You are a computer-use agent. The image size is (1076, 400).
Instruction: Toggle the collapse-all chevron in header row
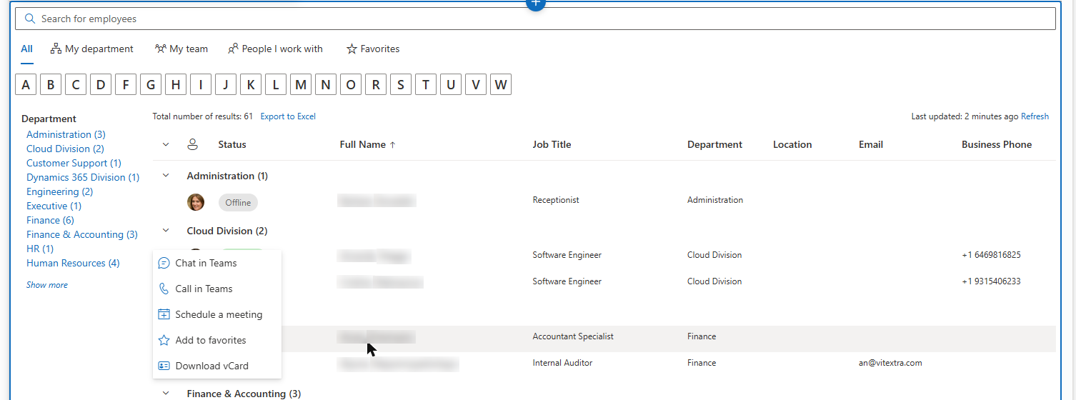click(x=166, y=144)
